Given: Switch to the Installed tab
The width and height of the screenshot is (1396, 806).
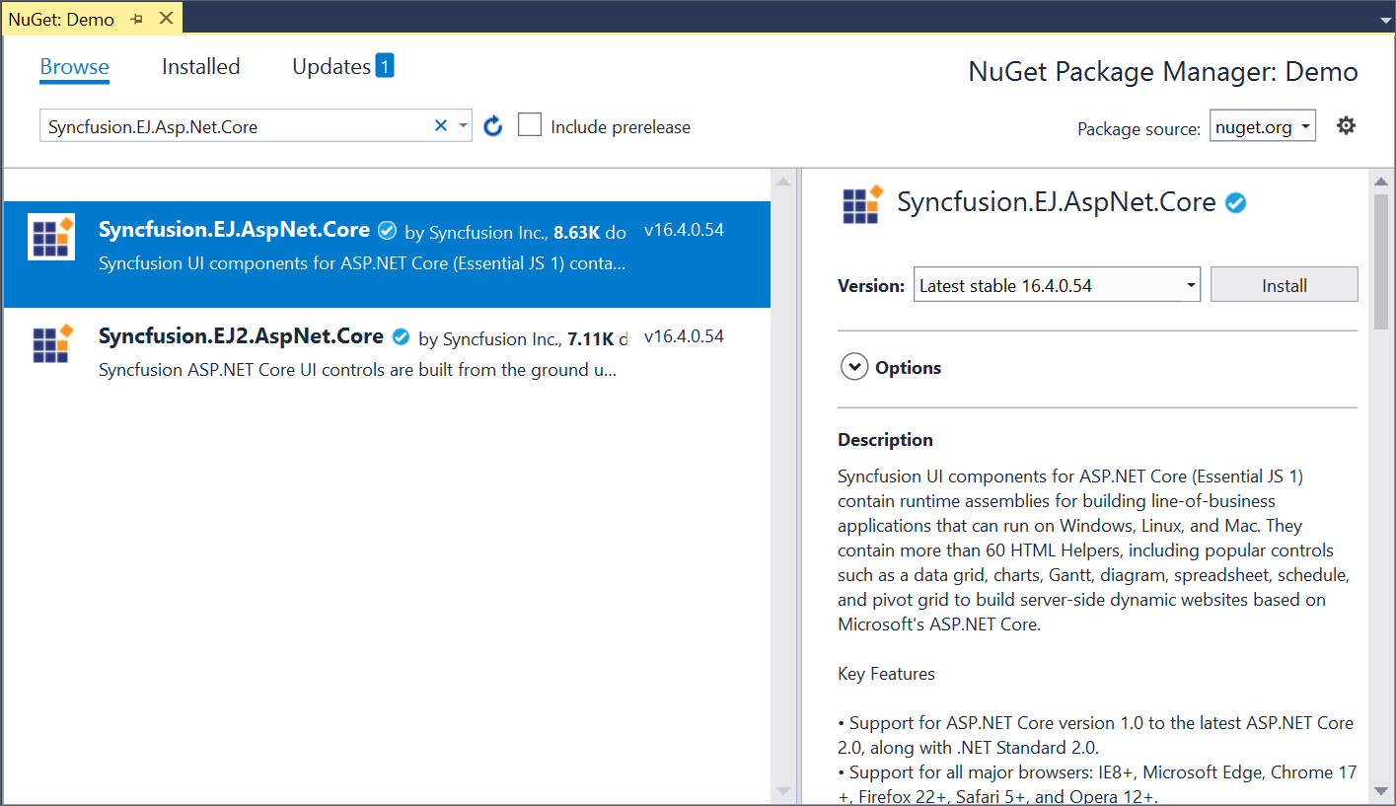Looking at the screenshot, I should (200, 66).
